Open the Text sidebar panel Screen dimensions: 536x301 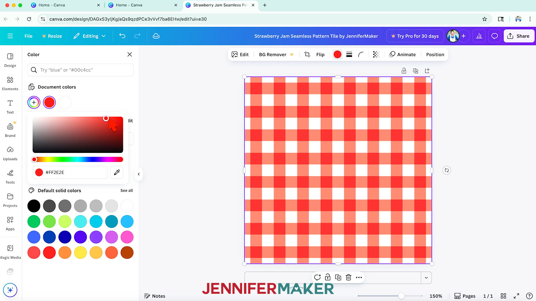click(x=10, y=107)
